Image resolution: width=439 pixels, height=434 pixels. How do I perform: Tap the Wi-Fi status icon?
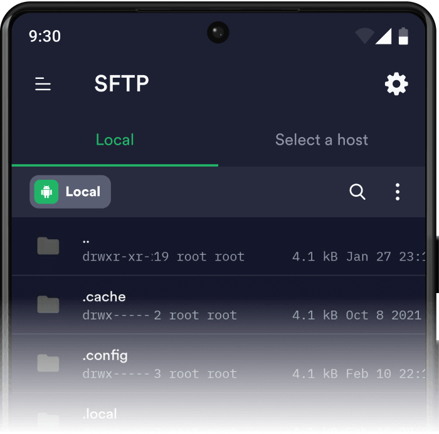click(364, 36)
